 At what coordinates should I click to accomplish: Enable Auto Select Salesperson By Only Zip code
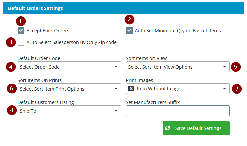[21, 42]
